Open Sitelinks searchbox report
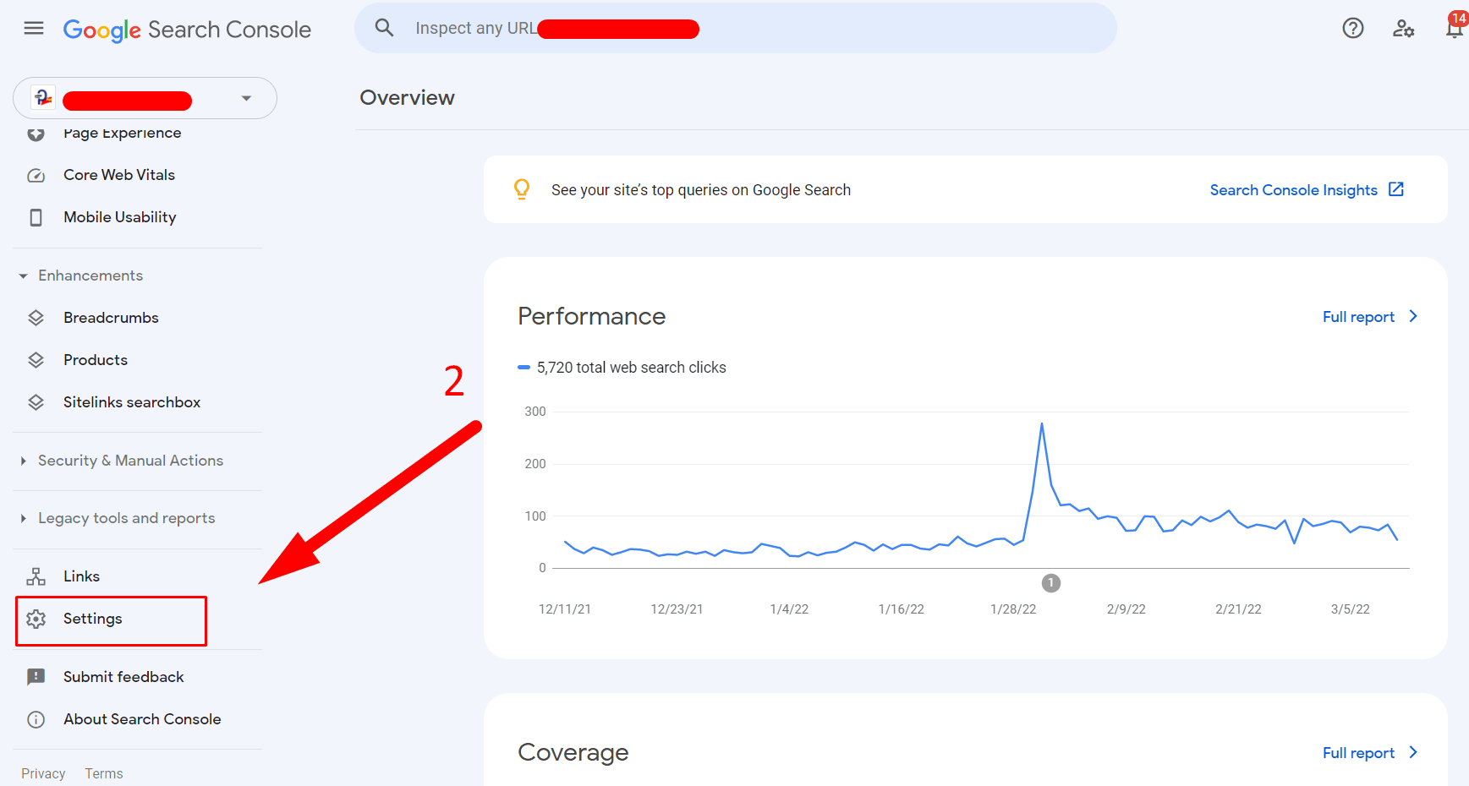The image size is (1469, 786). (x=132, y=402)
